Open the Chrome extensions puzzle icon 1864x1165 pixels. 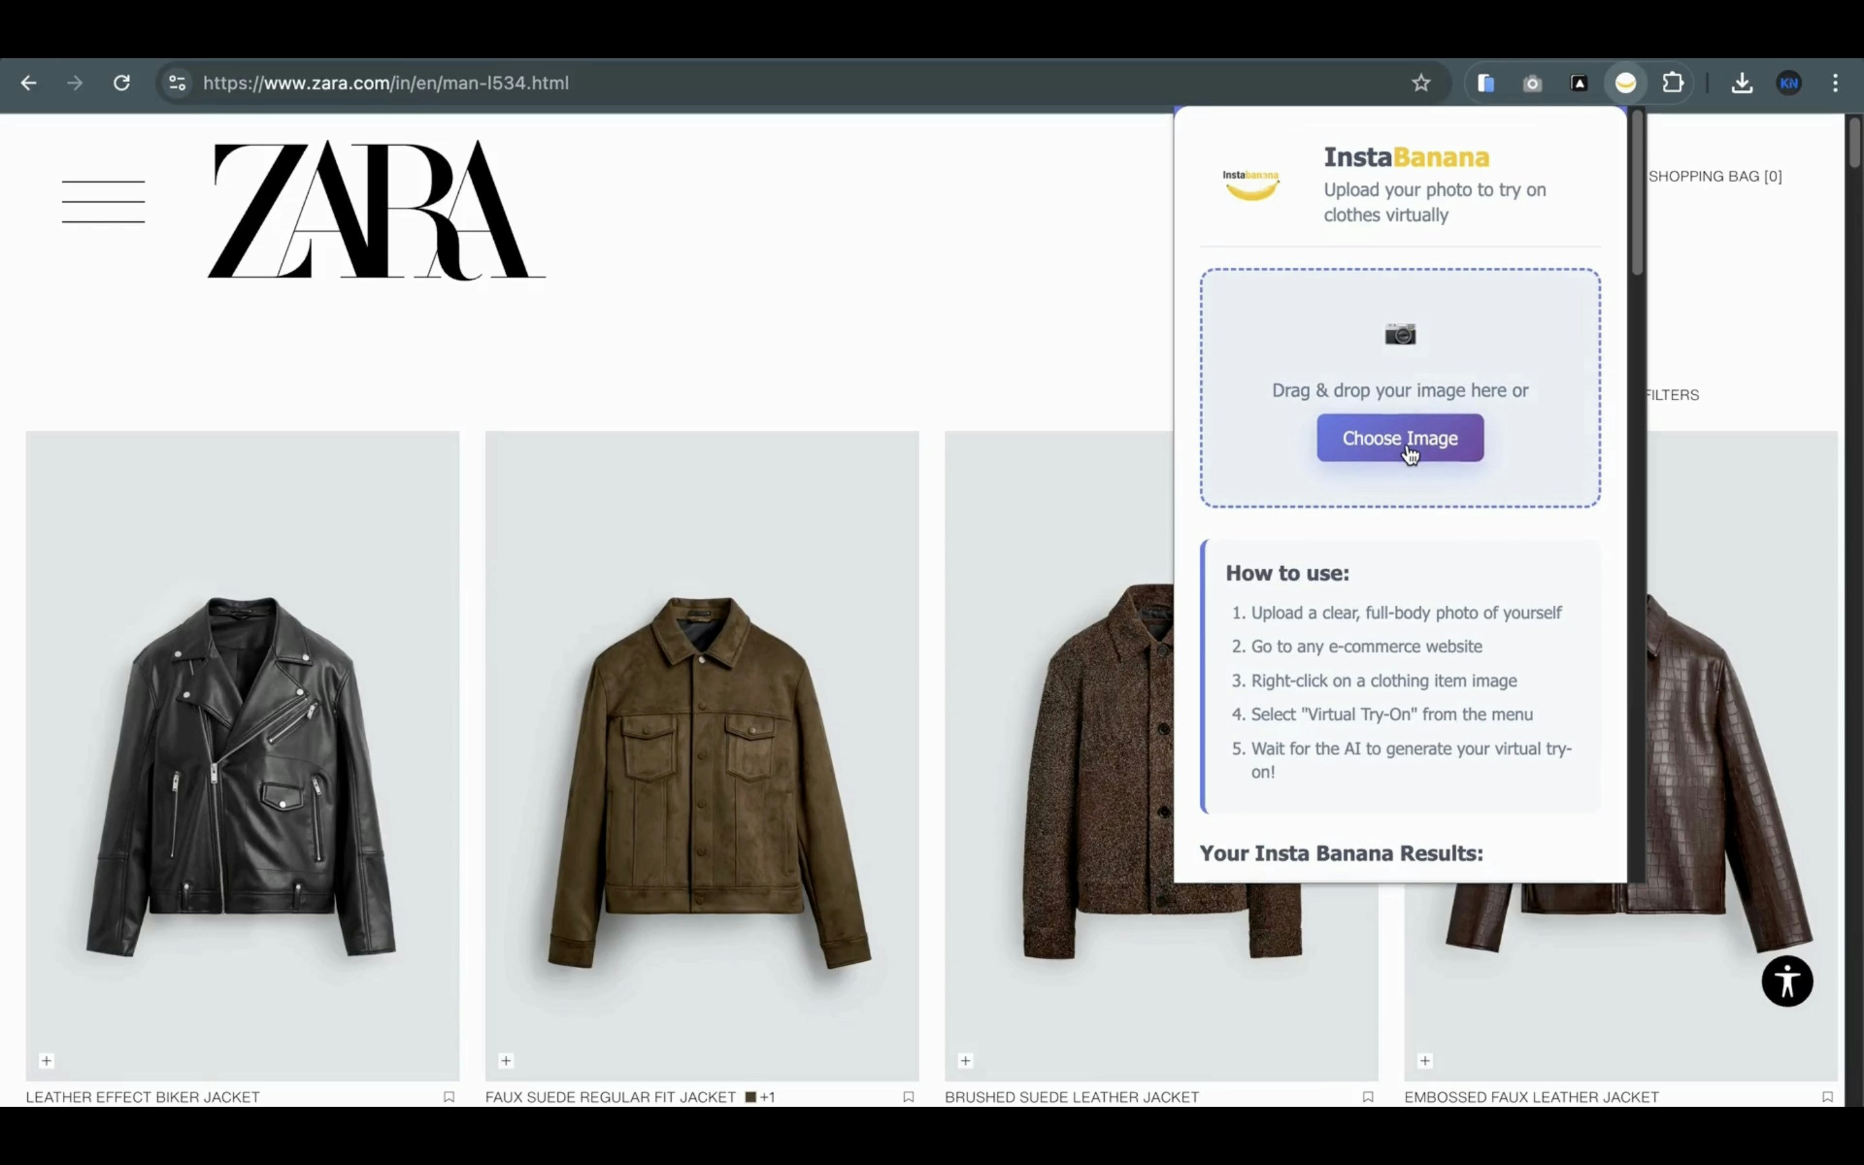[x=1672, y=83]
